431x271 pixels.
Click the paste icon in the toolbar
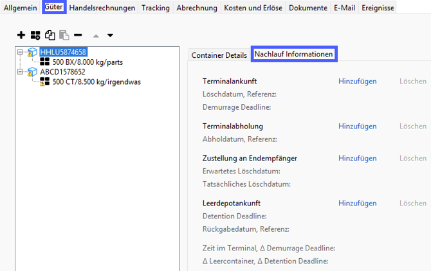point(64,35)
